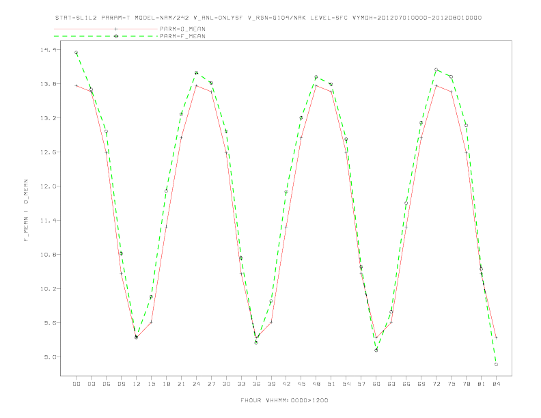Click LEVEL=SFC in the plot title
Image resolution: width=541 pixels, height=418 pixels.
pos(329,18)
